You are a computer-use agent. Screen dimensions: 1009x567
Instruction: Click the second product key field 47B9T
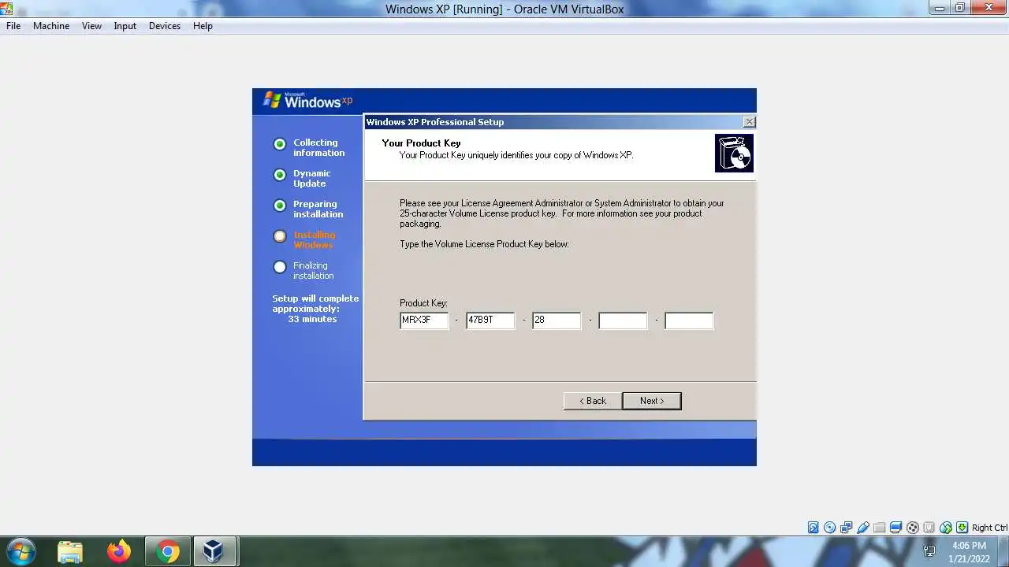tap(490, 321)
